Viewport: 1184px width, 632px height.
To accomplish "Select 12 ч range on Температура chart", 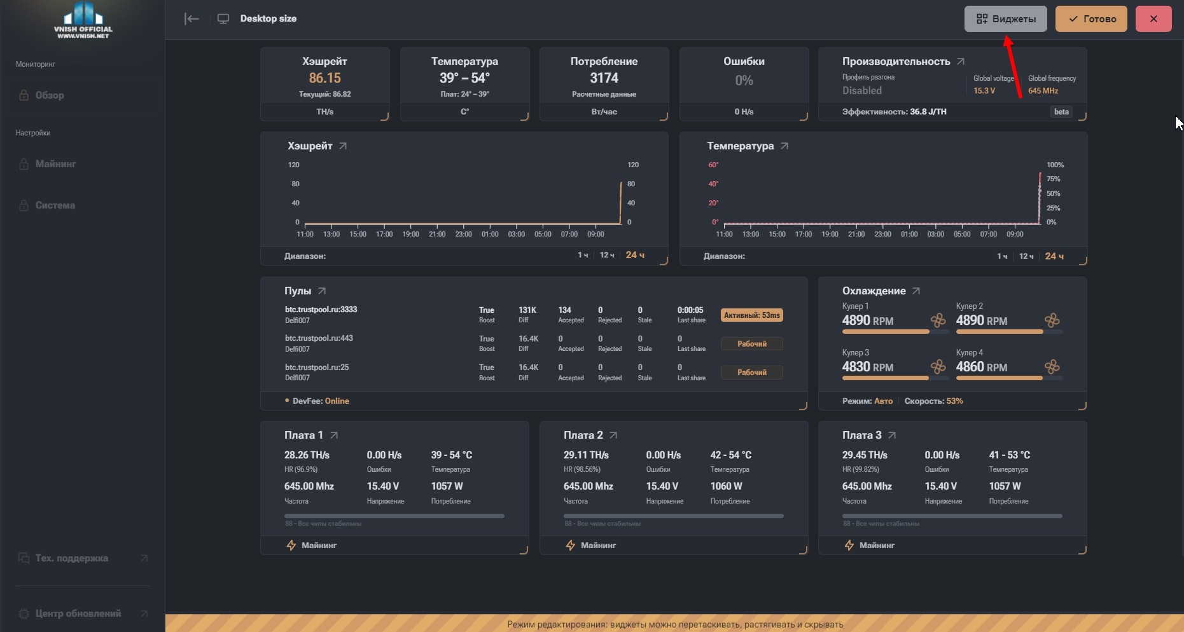I will click(x=1026, y=256).
